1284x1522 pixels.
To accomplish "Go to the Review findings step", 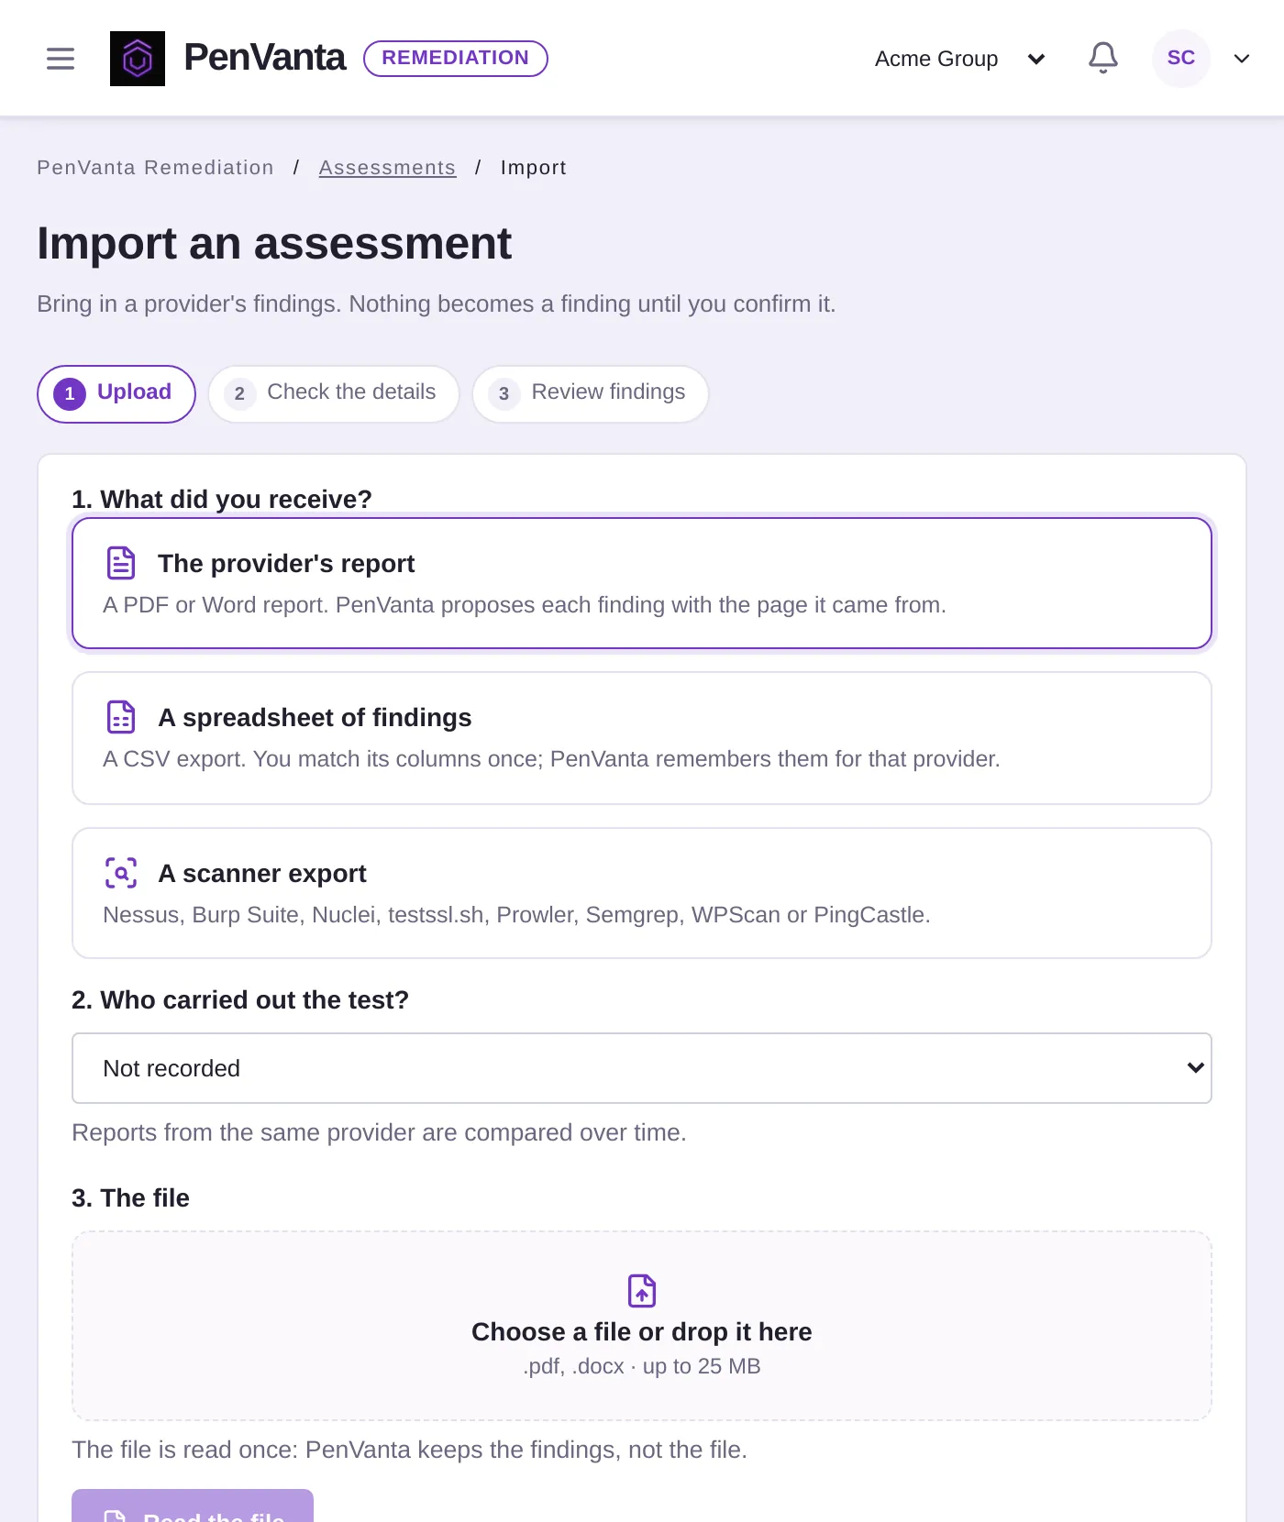I will click(x=591, y=394).
